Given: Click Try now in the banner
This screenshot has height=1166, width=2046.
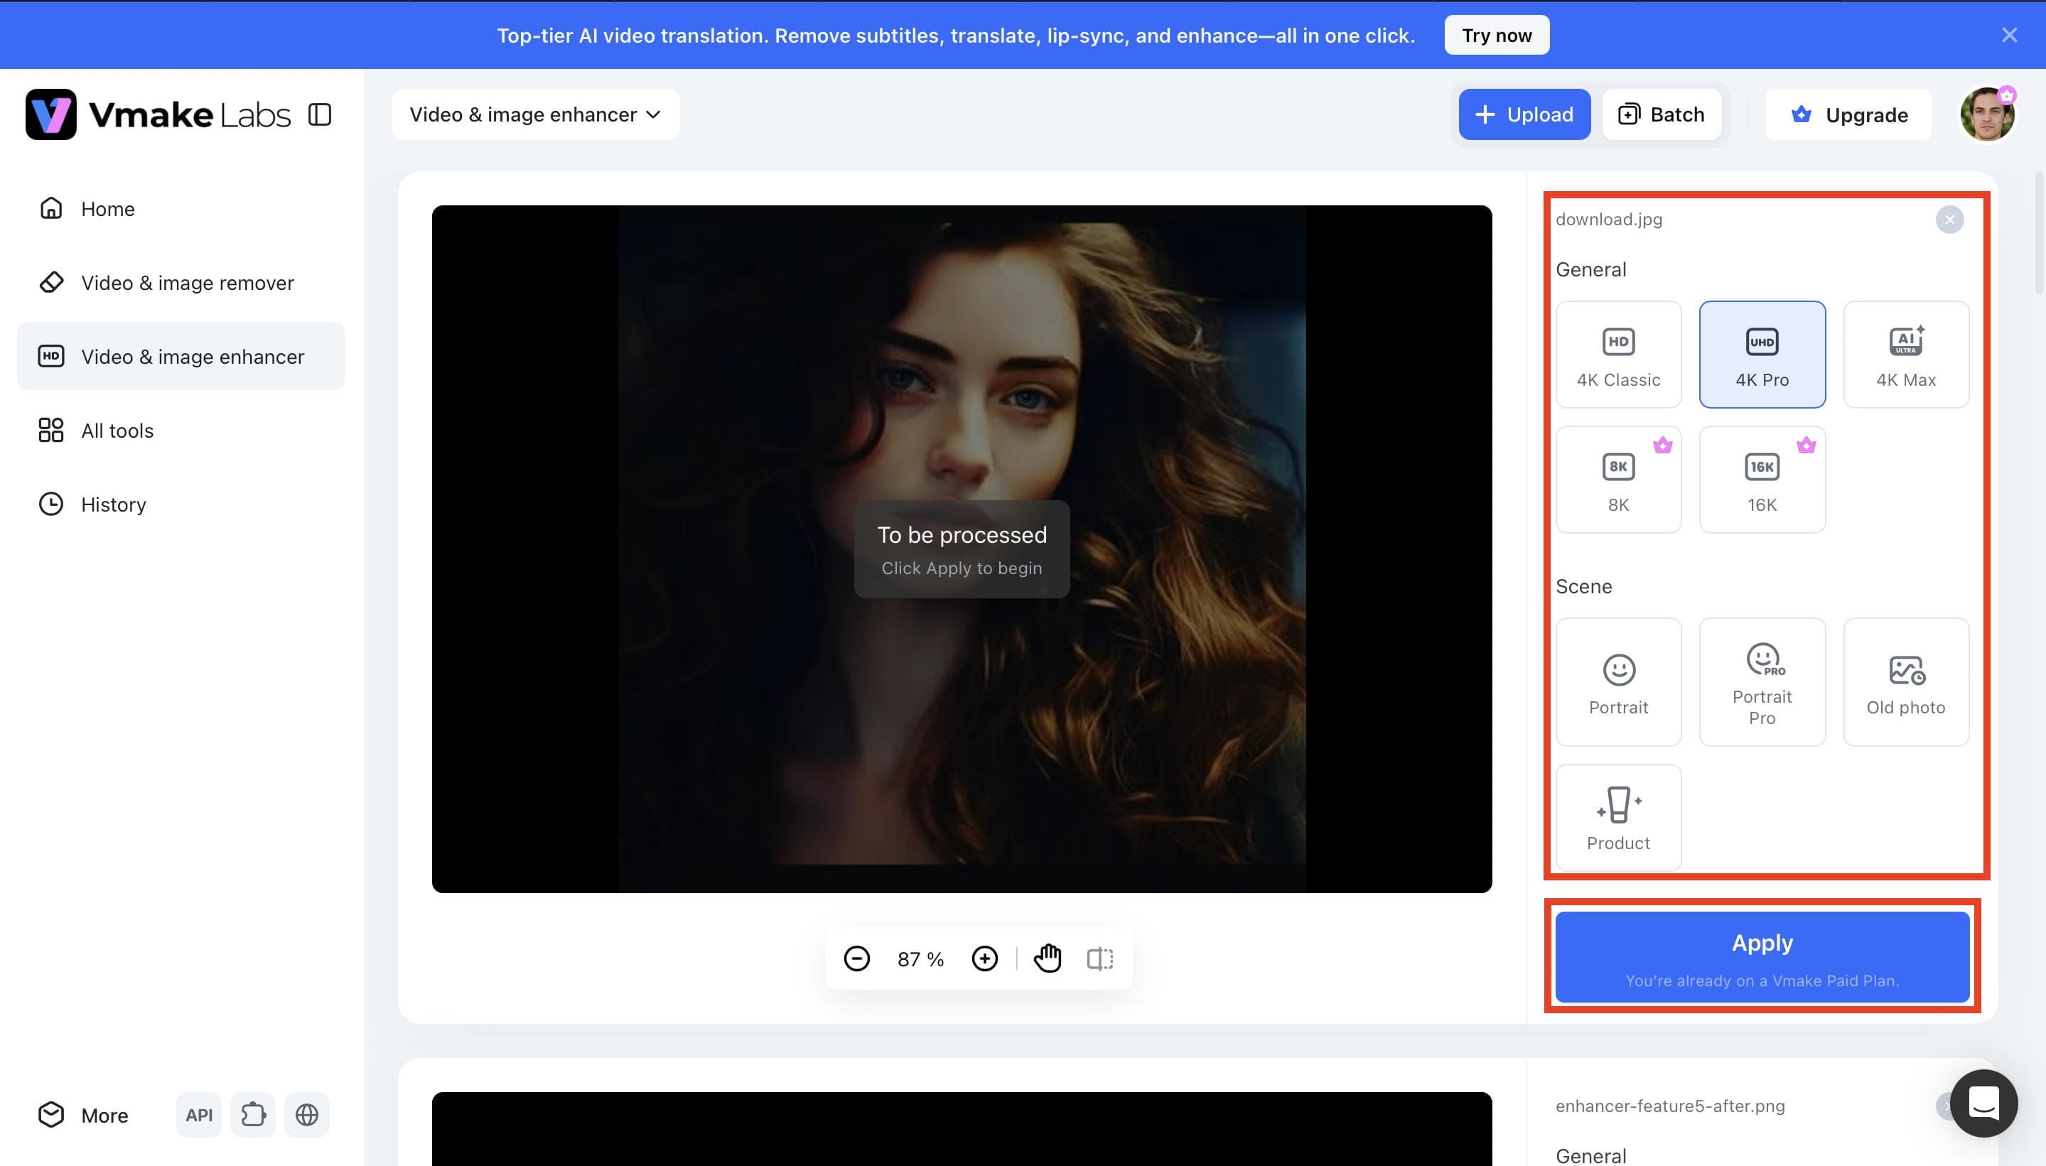Looking at the screenshot, I should [1497, 36].
